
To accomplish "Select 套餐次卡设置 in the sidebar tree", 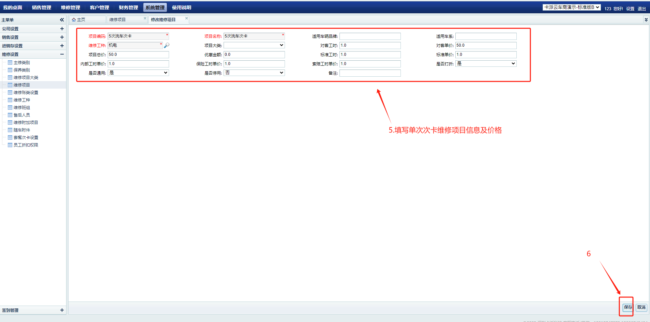I will pos(26,138).
